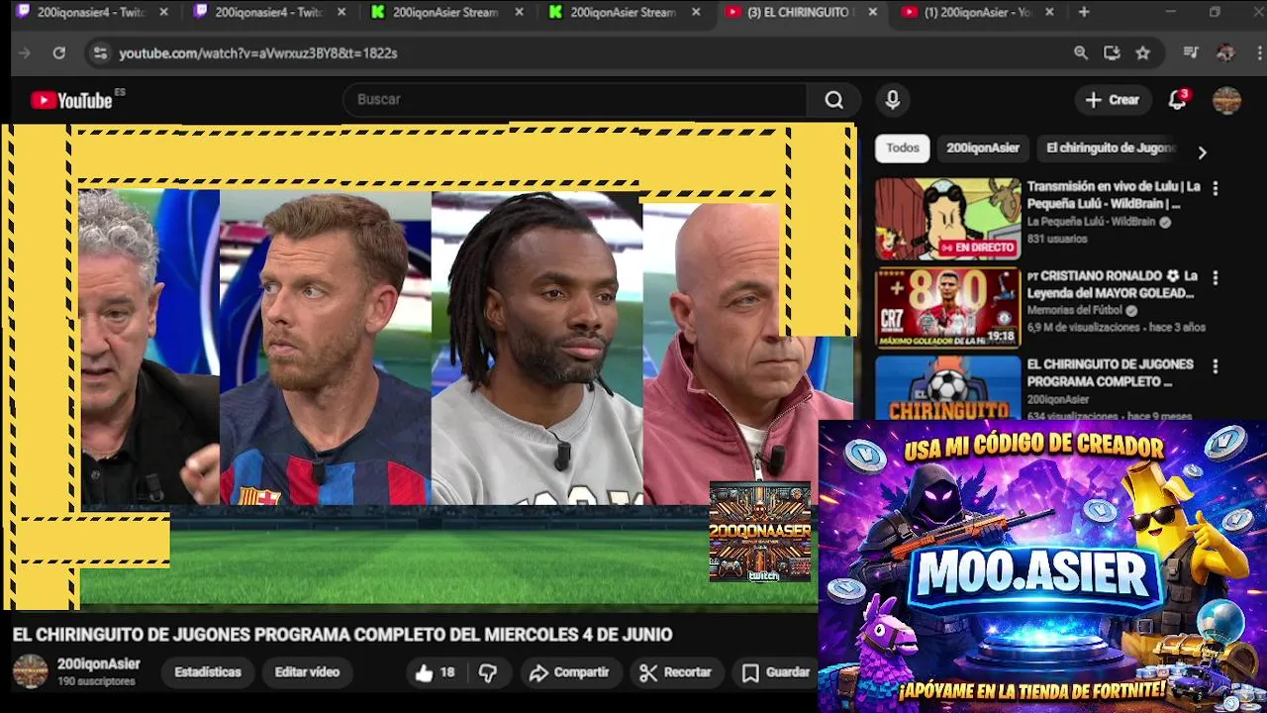Click the address bar URL

[258, 52]
